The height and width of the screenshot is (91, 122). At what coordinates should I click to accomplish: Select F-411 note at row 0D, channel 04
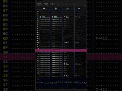click(78, 42)
